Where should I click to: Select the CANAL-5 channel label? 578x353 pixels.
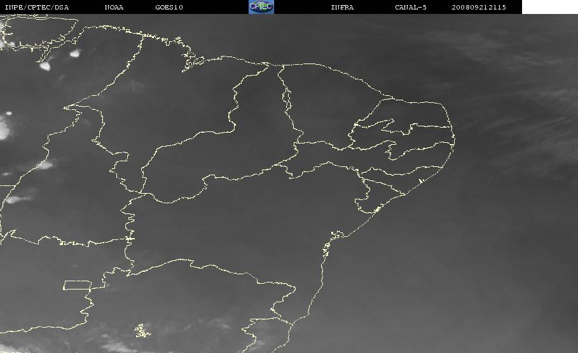(411, 8)
